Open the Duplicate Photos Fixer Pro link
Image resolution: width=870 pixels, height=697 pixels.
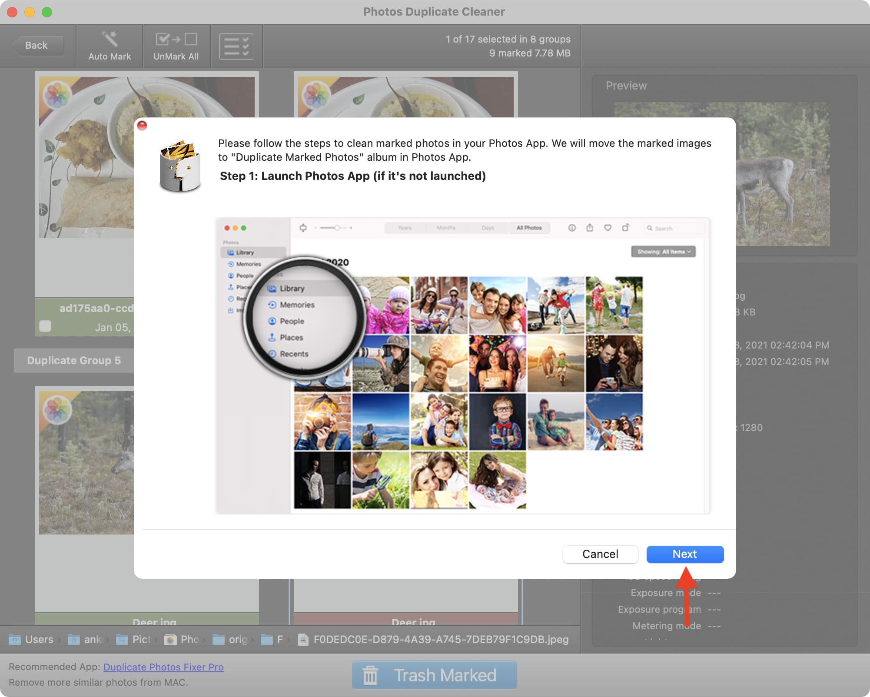[x=163, y=667]
